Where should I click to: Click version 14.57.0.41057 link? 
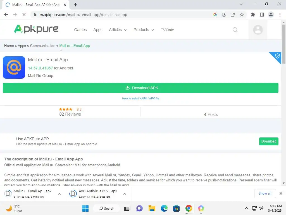click(x=40, y=68)
